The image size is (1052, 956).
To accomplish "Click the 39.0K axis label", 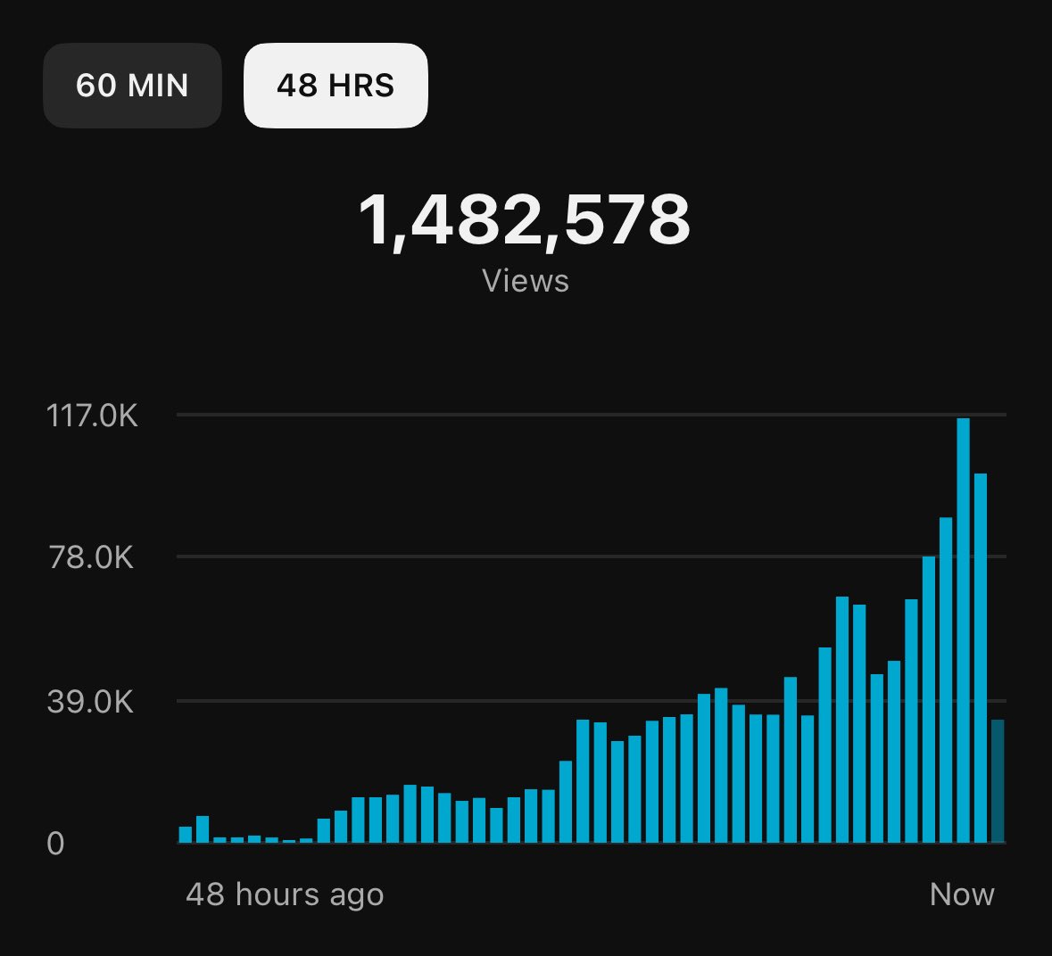I will point(91,702).
